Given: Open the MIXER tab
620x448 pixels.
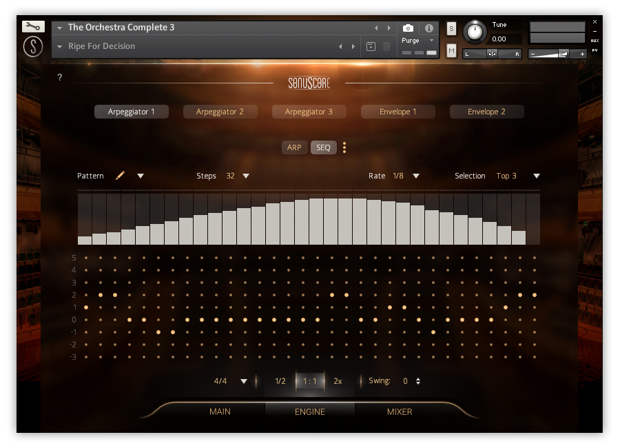Looking at the screenshot, I should (399, 411).
